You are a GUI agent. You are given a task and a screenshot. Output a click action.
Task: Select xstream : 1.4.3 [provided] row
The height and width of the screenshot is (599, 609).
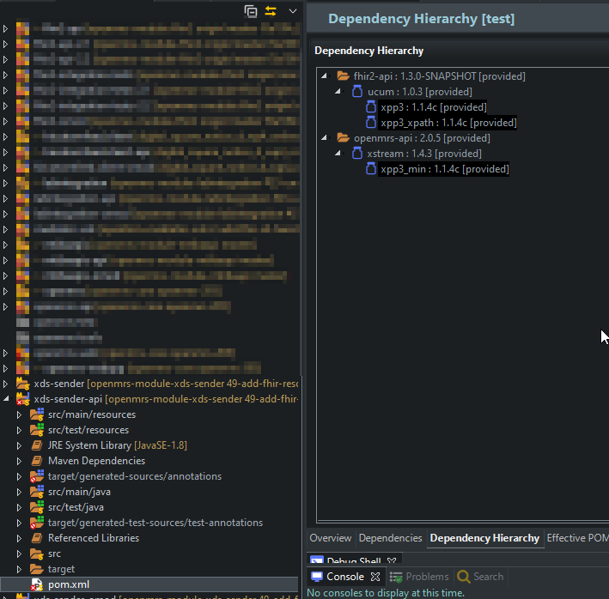click(x=424, y=154)
